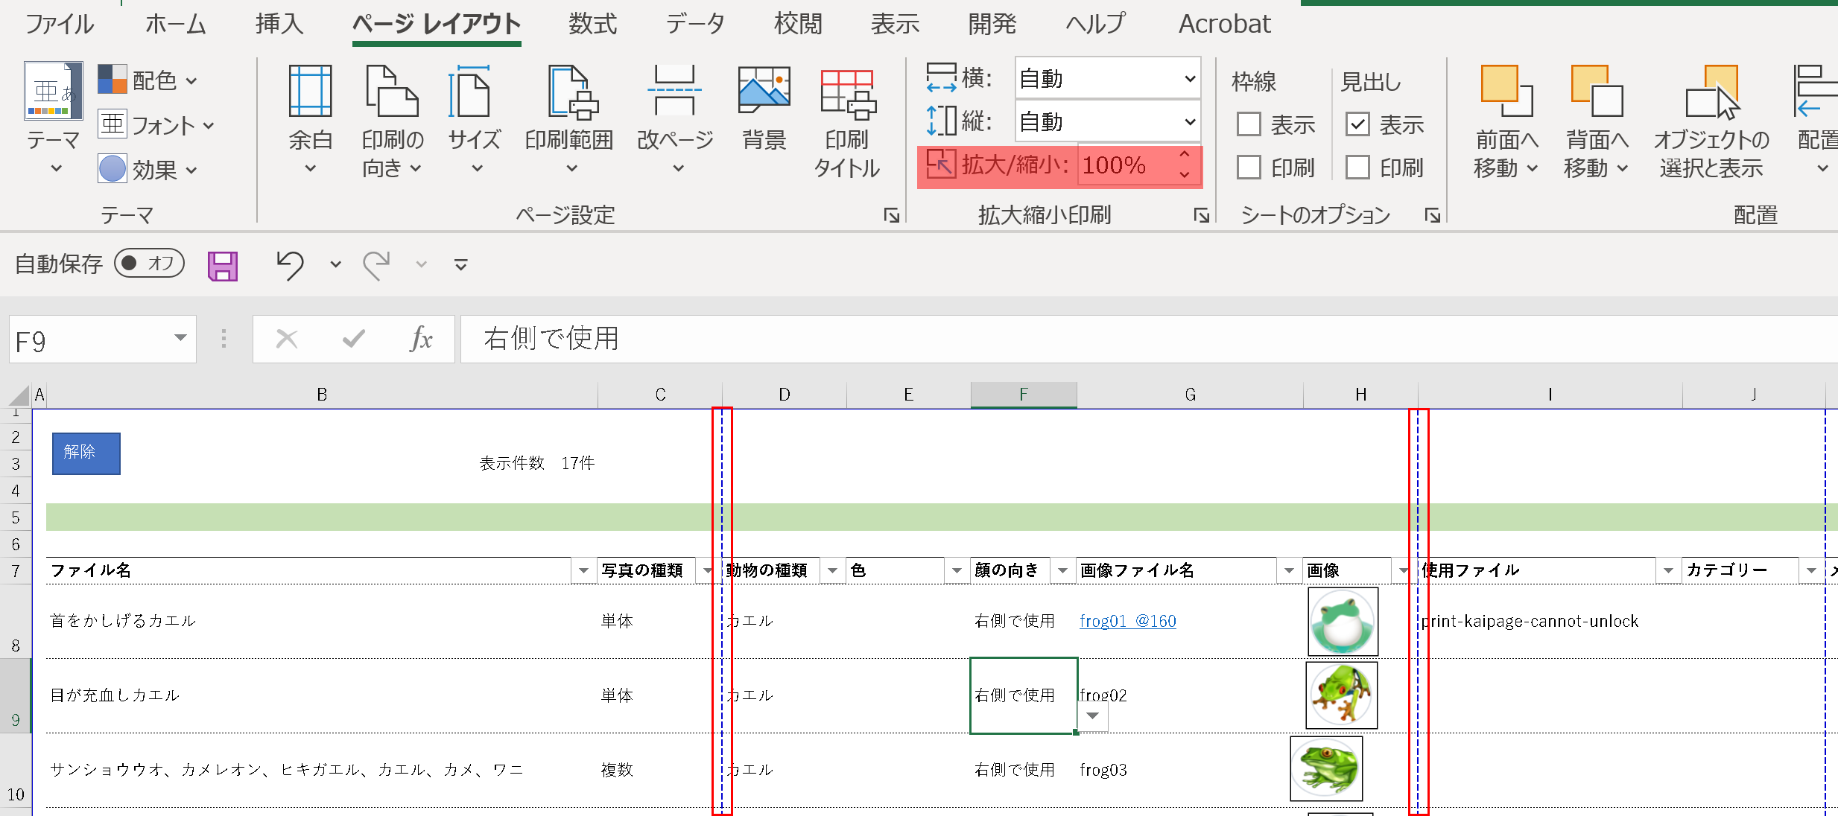Screen dimensions: 1838x816
Task: Increase 拡大/縮小 scaling with up stepper
Action: [x=1185, y=155]
